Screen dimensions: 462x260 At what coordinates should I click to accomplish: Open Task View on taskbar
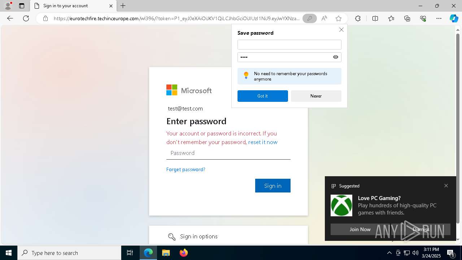(130, 253)
